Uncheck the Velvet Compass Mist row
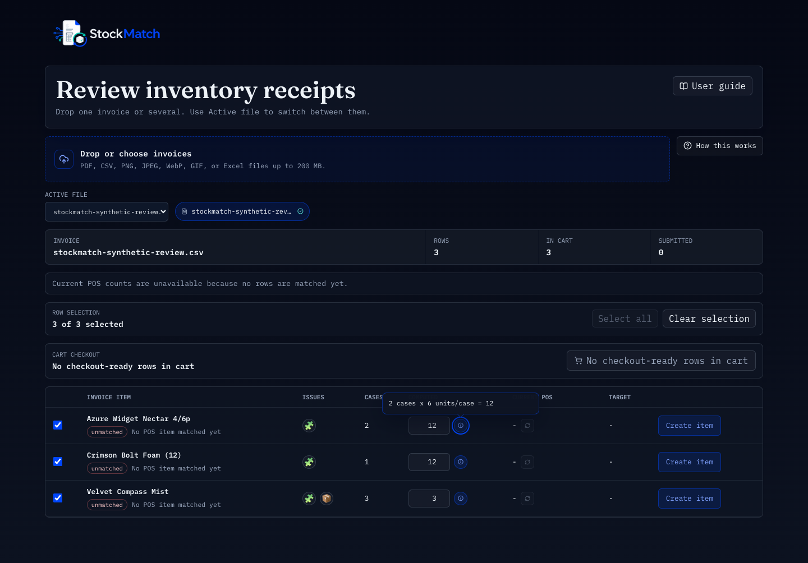This screenshot has height=563, width=808. coord(58,498)
